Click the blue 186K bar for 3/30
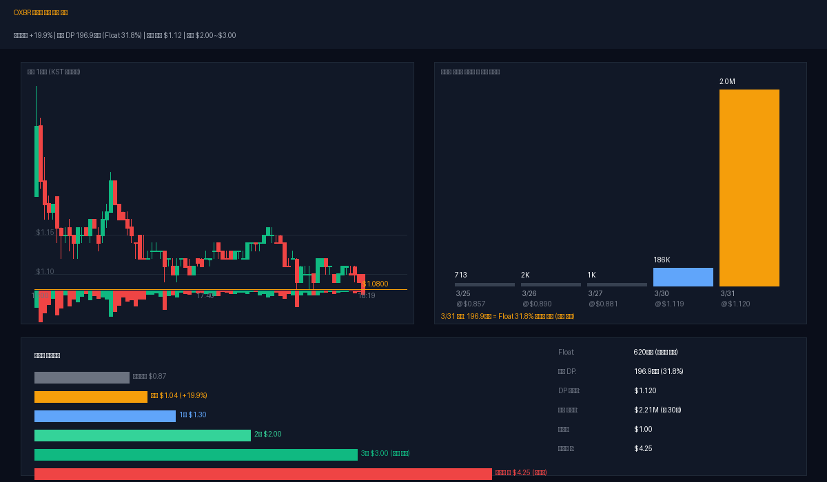This screenshot has width=827, height=482. 683,277
